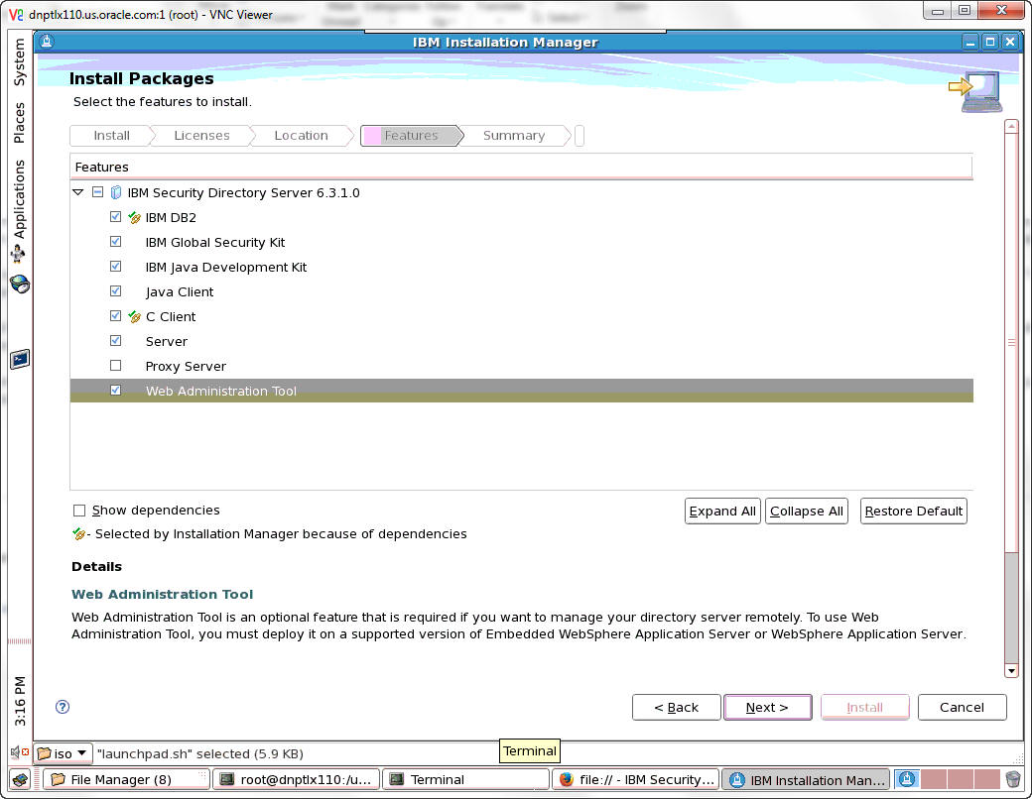Switch to Terminal taskbar window
1032x799 pixels.
click(466, 779)
